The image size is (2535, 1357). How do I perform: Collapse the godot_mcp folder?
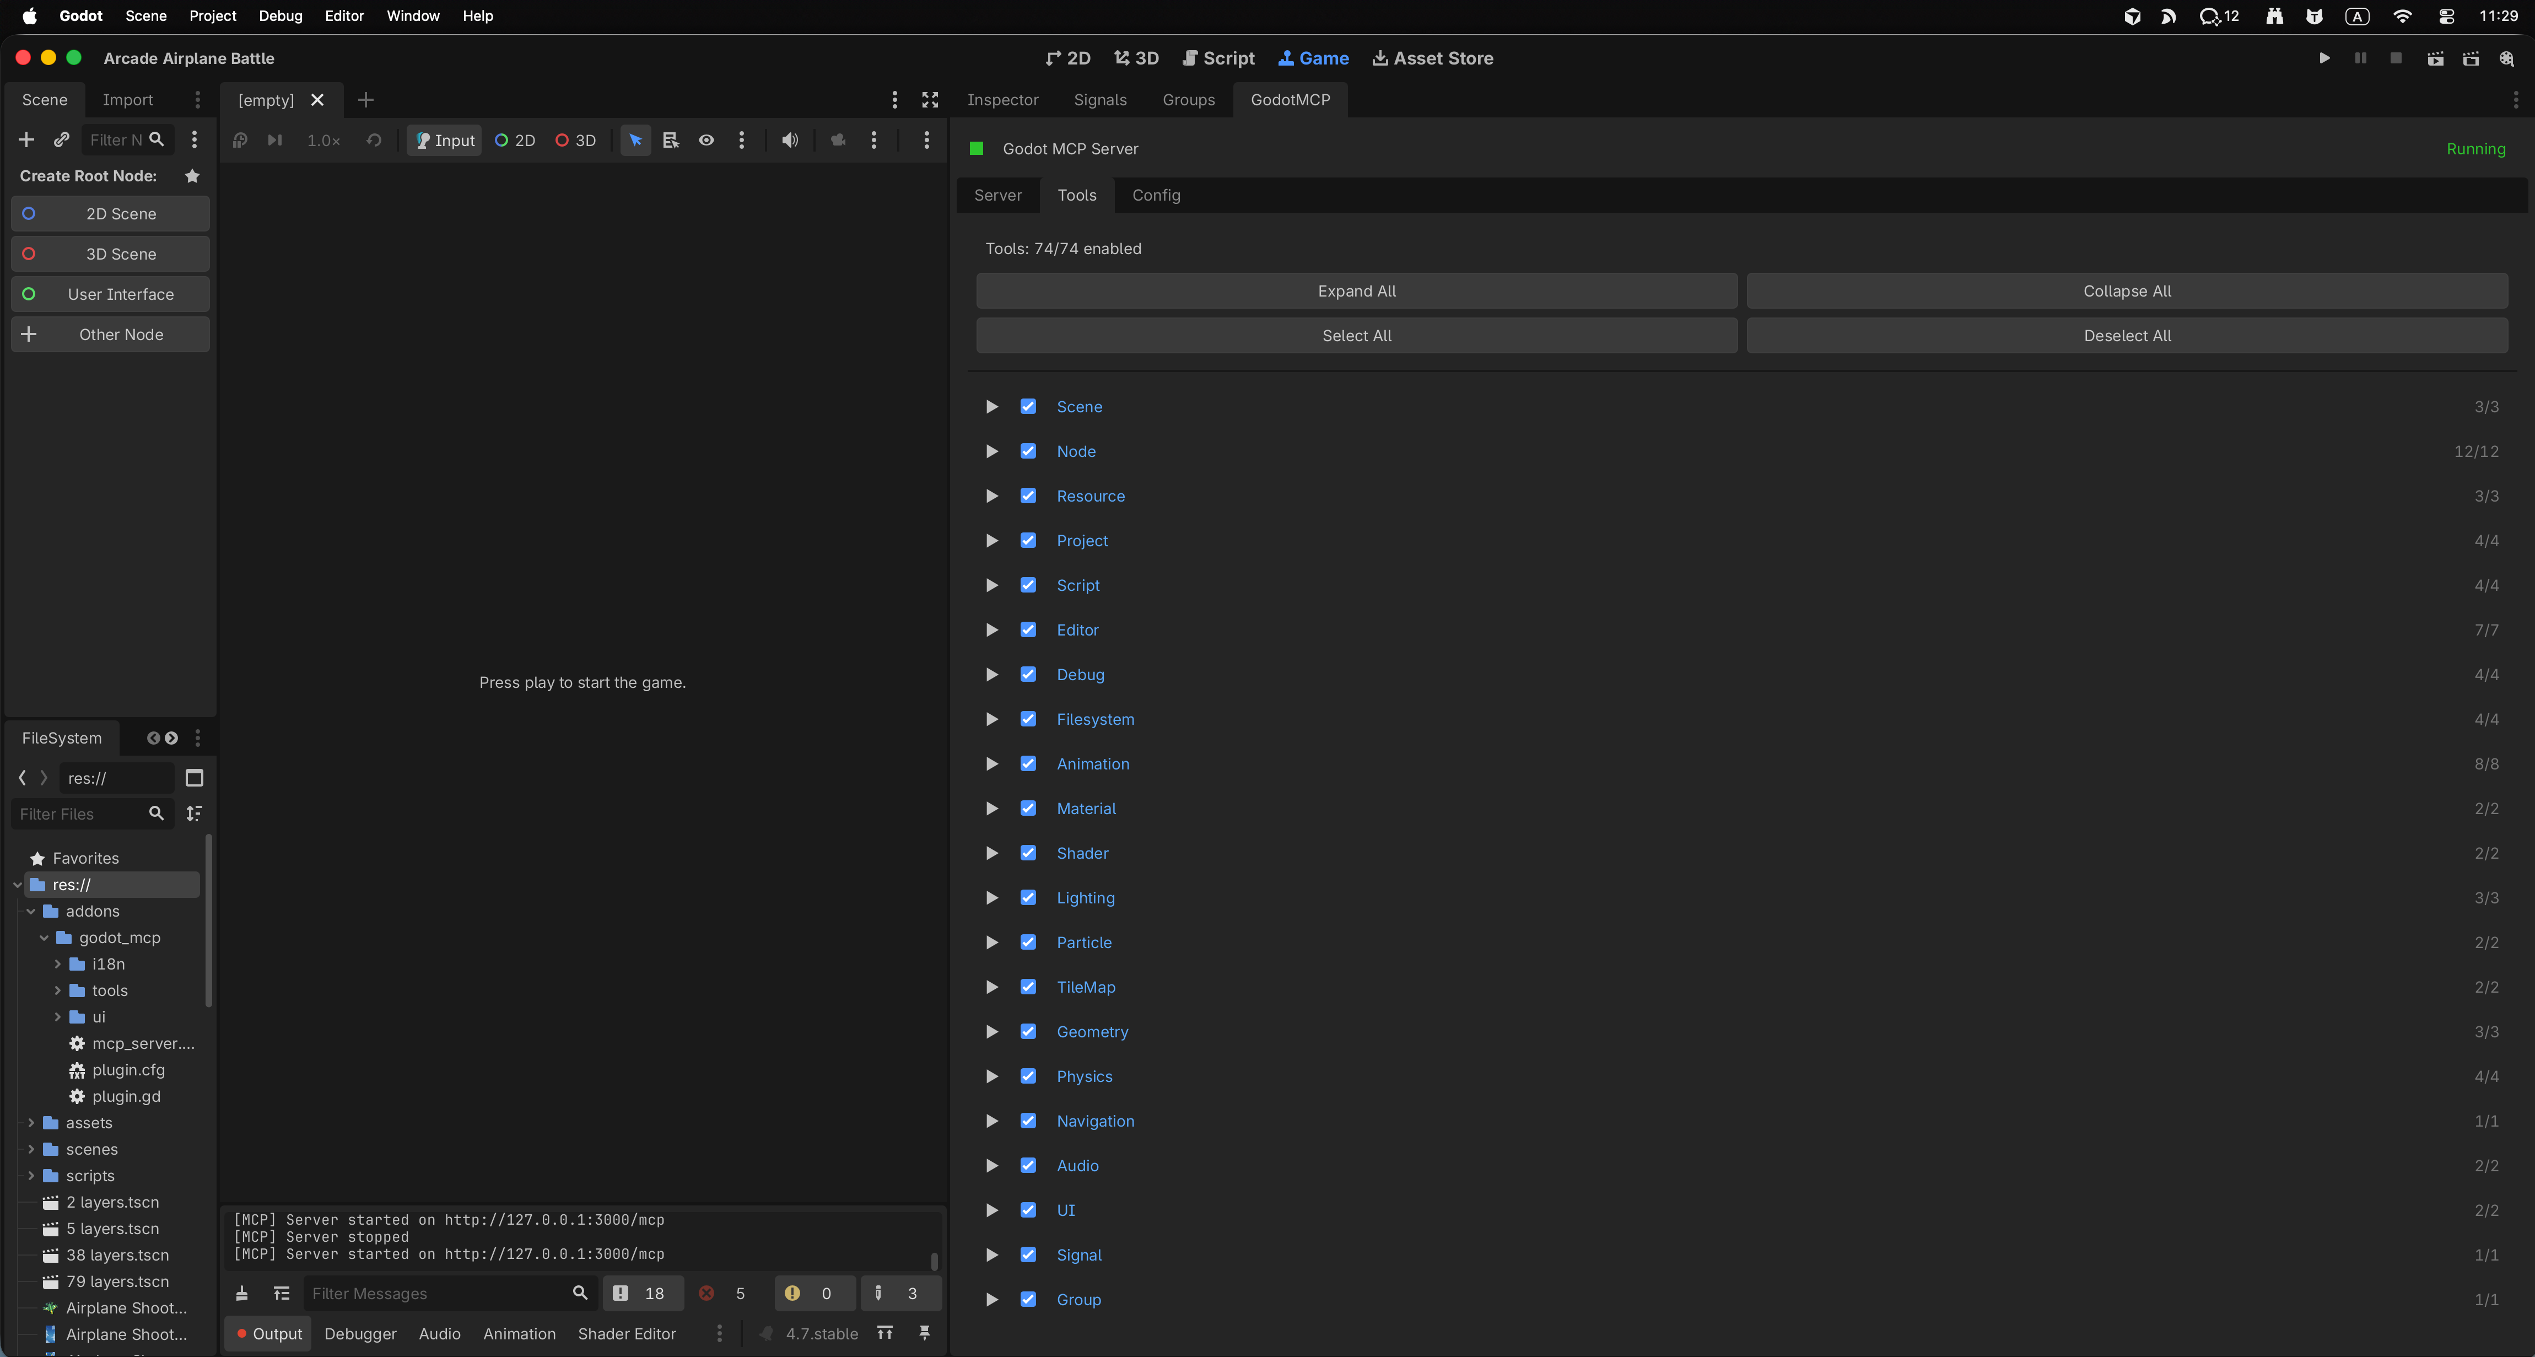(x=44, y=938)
